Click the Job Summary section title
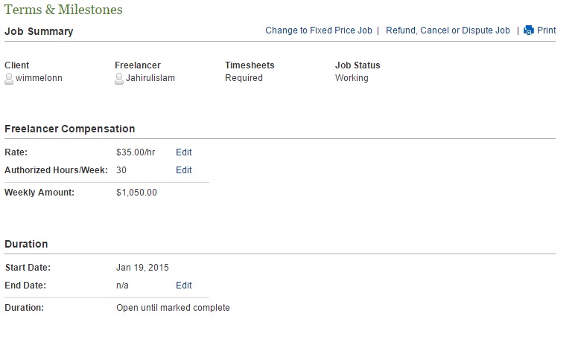The image size is (578, 342). tap(39, 32)
